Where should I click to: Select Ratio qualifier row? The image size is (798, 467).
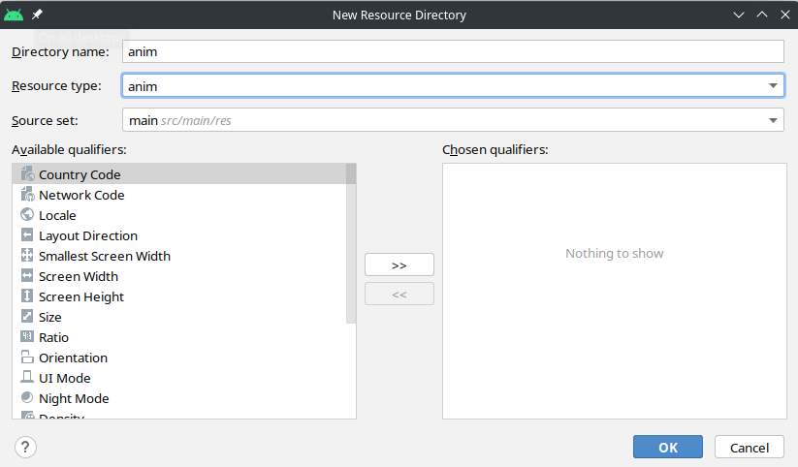(179, 337)
